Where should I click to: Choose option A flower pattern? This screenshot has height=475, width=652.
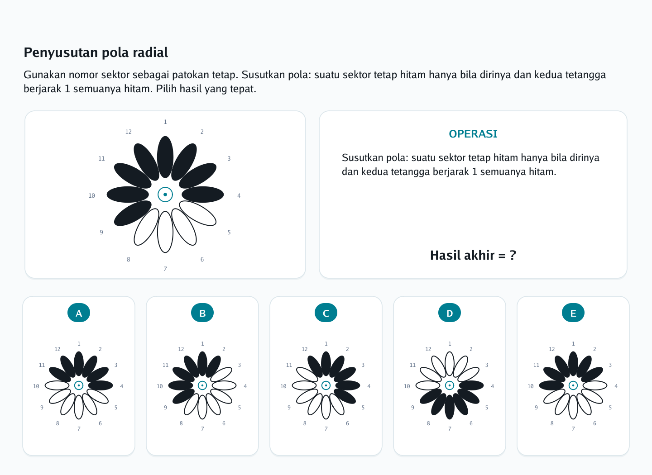pos(79,385)
